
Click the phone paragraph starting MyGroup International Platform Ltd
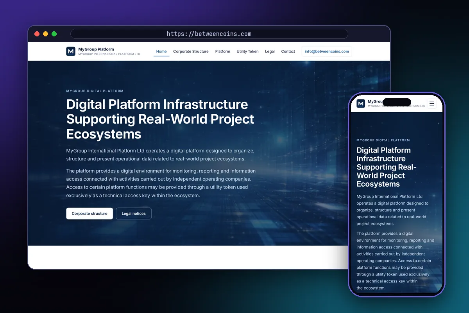click(x=392, y=210)
